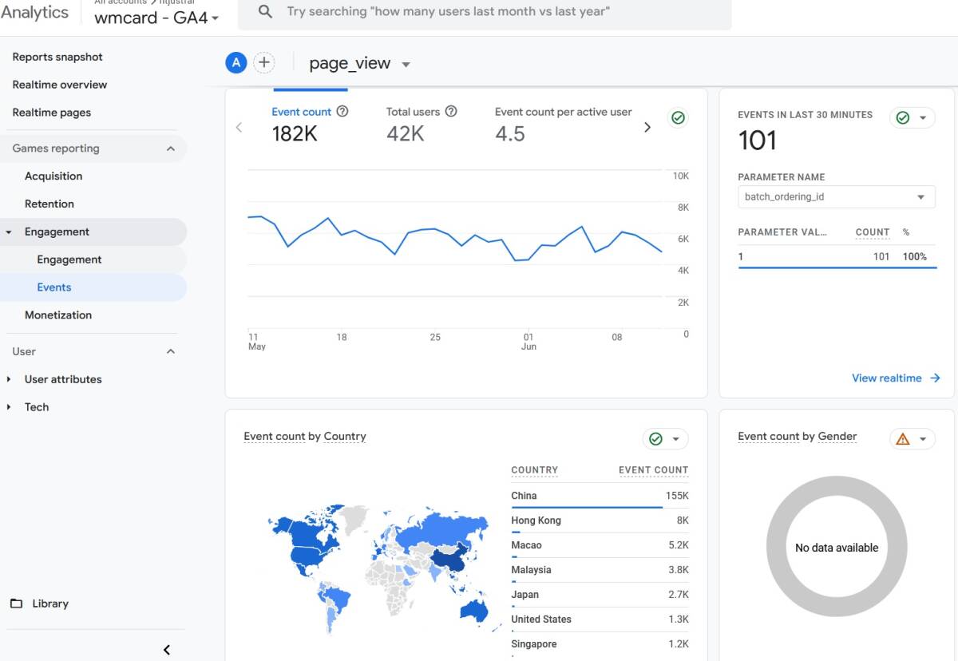Screen dimensions: 958x661
Task: Select the Malaysia row
Action: [x=600, y=570]
